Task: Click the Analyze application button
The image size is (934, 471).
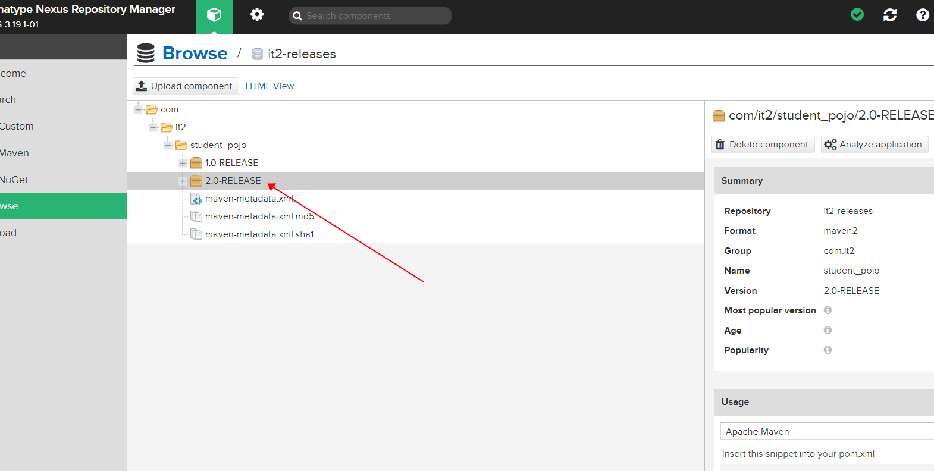Action: point(875,145)
